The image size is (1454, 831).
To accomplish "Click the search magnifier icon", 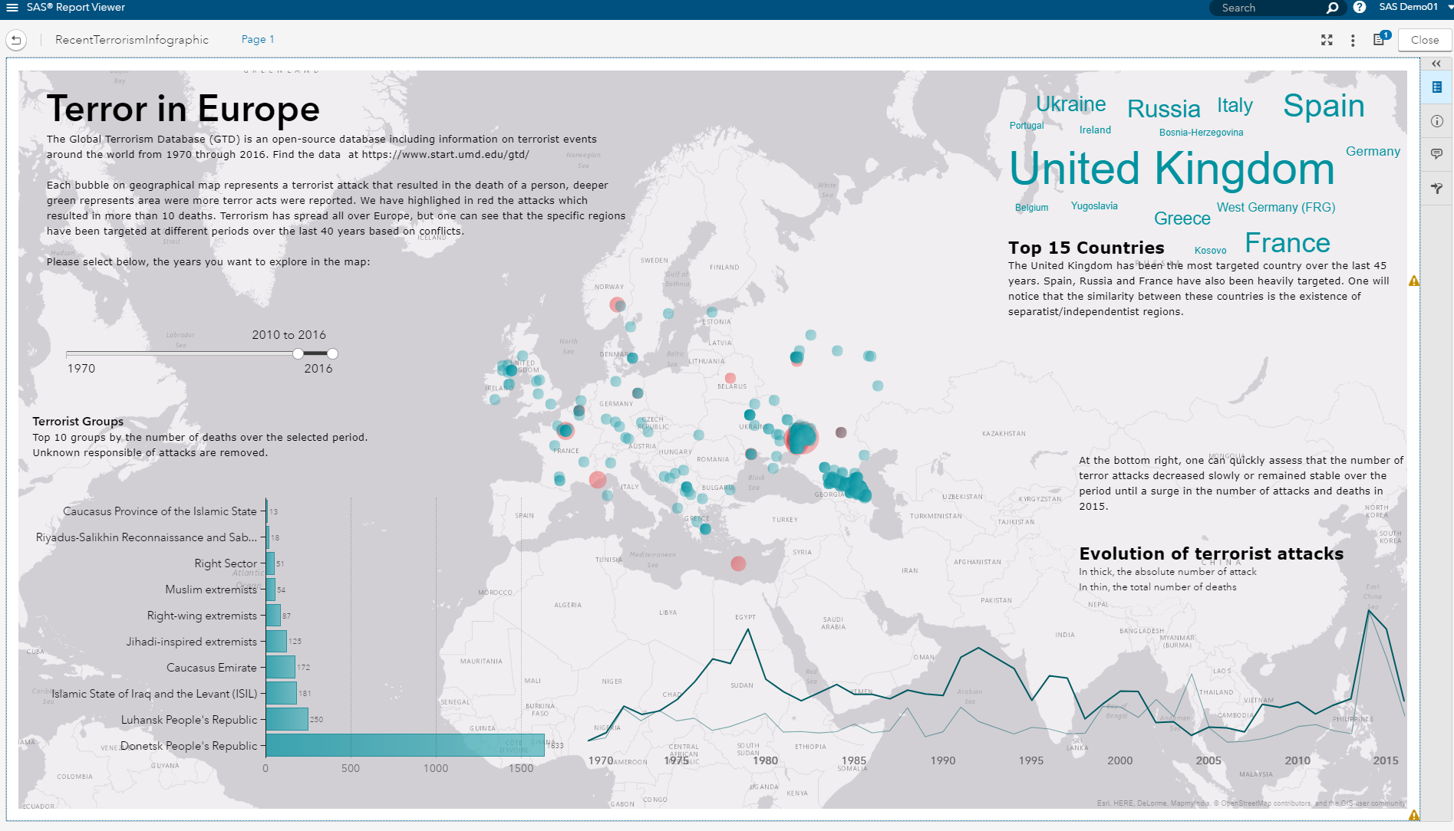I will 1333,8.
